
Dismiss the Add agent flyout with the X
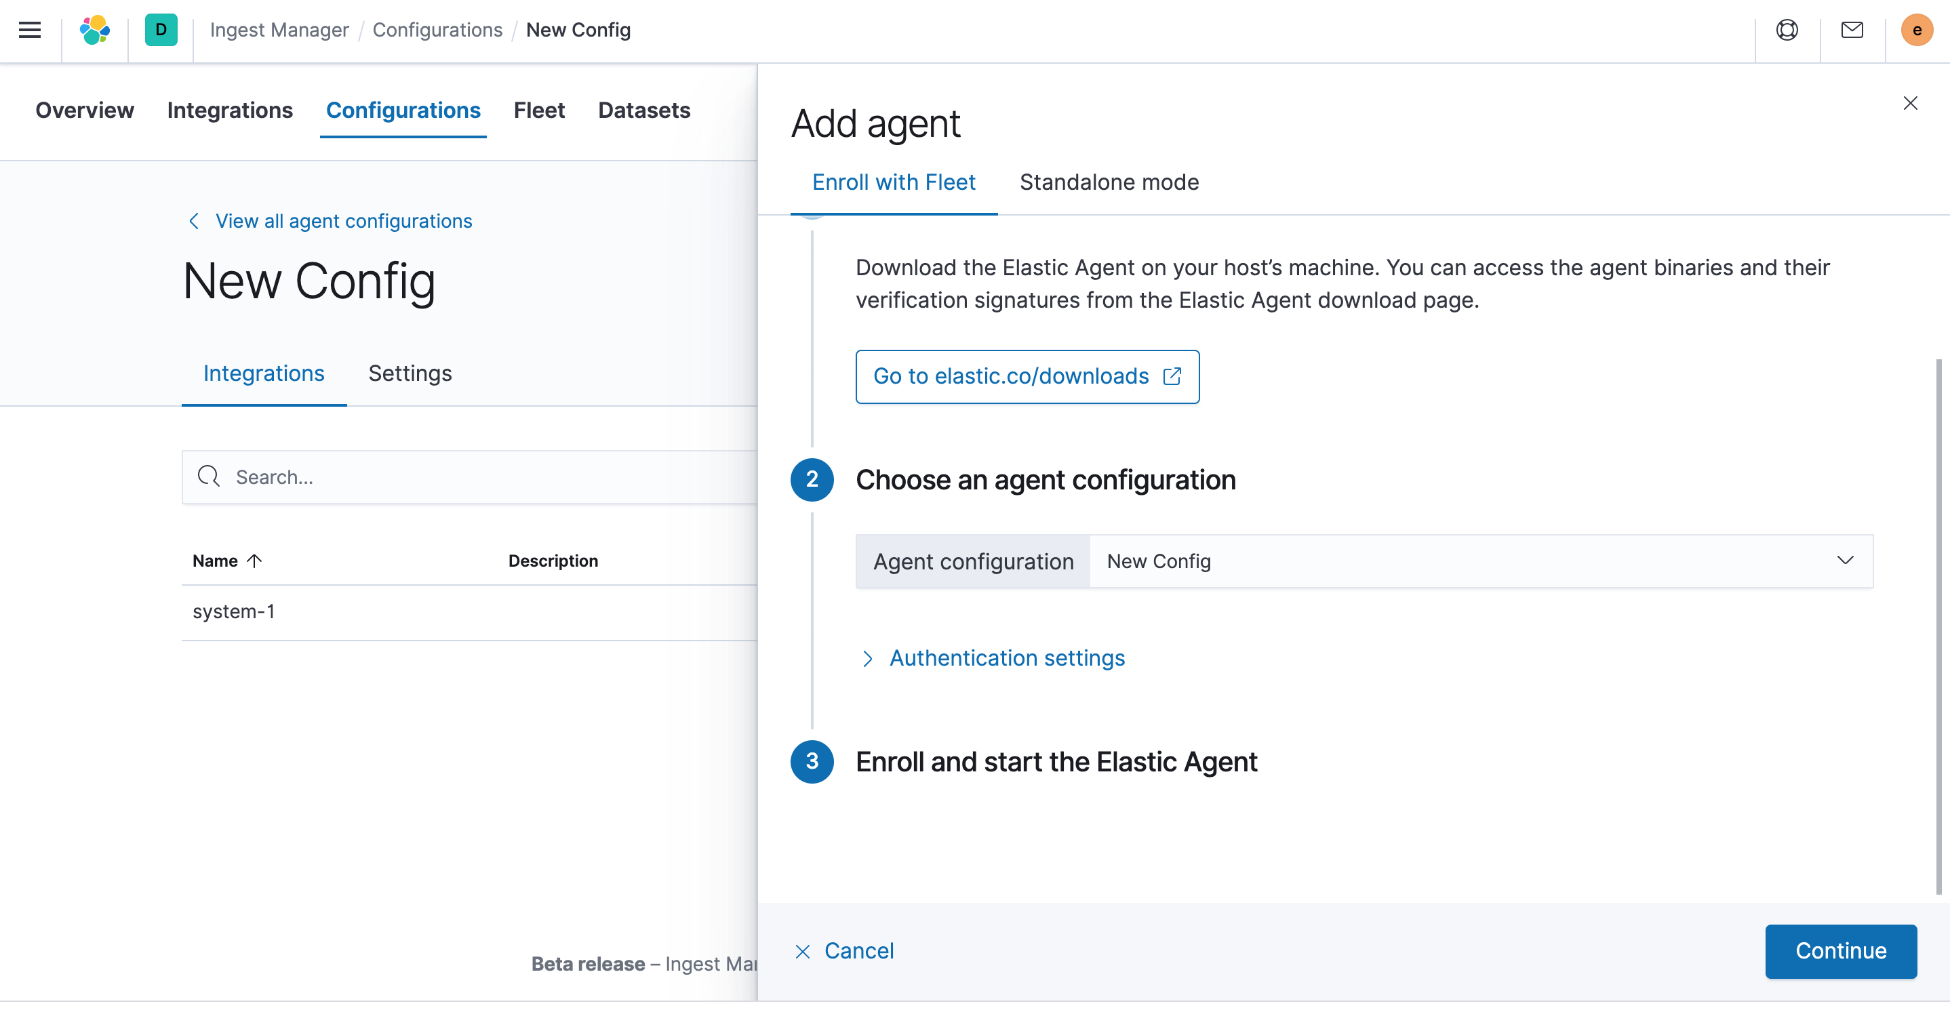[x=1911, y=103]
